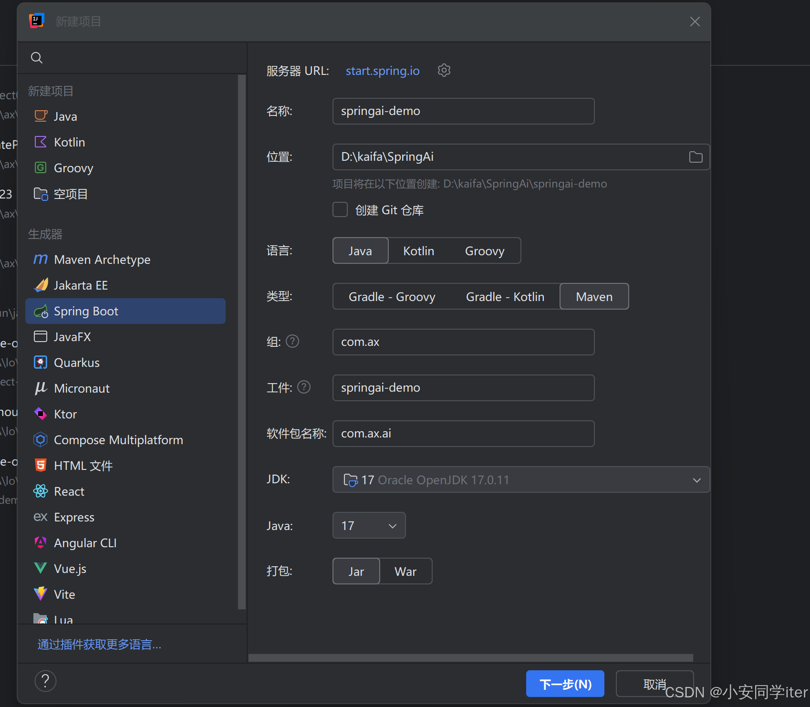Choose the React generator icon
Image resolution: width=810 pixels, height=707 pixels.
point(41,491)
